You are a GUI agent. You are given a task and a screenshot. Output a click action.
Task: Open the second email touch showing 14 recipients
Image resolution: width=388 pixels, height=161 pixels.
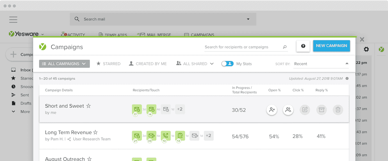pos(151,109)
